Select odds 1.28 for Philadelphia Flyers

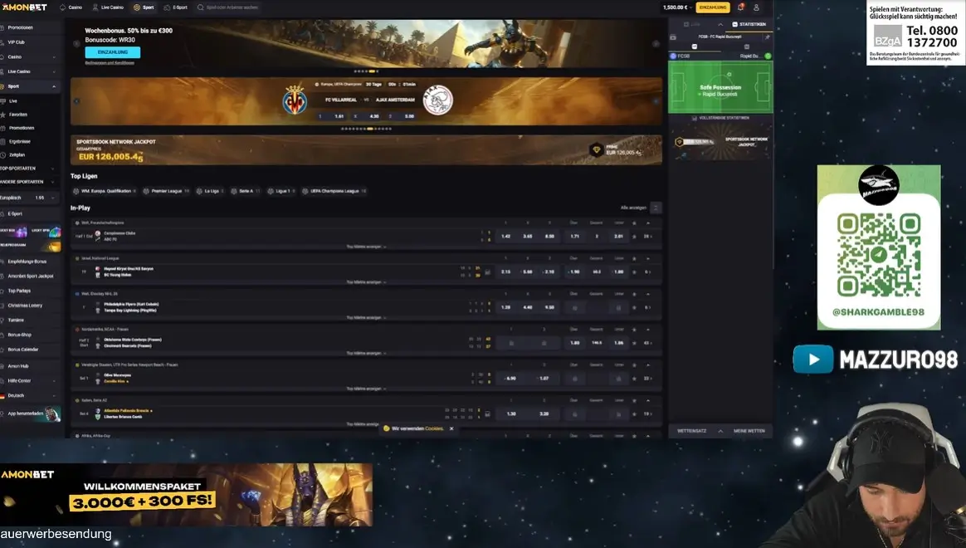505,307
